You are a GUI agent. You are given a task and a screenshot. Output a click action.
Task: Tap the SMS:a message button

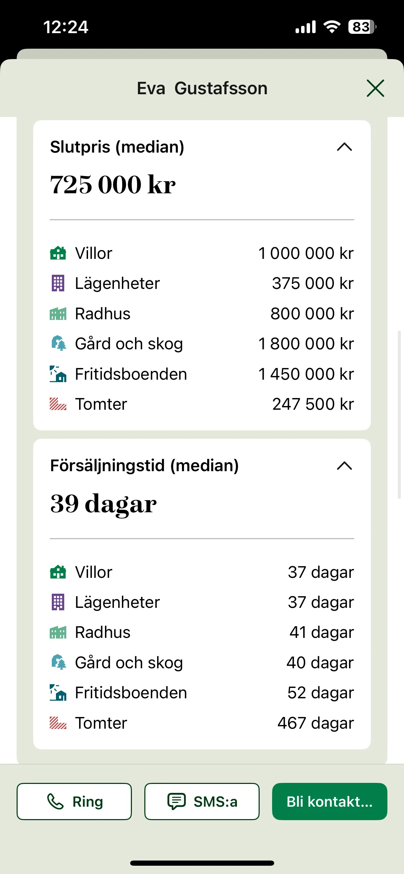(202, 801)
